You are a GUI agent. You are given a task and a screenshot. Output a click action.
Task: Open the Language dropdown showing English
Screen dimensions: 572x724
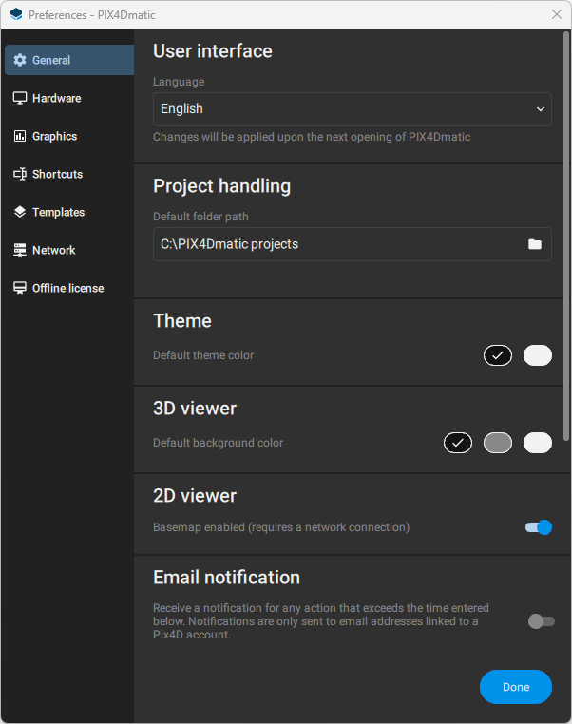click(x=353, y=109)
